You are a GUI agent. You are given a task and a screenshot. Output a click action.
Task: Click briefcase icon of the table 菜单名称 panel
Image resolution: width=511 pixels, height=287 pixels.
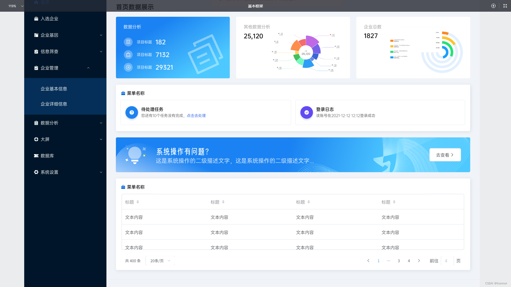point(123,187)
